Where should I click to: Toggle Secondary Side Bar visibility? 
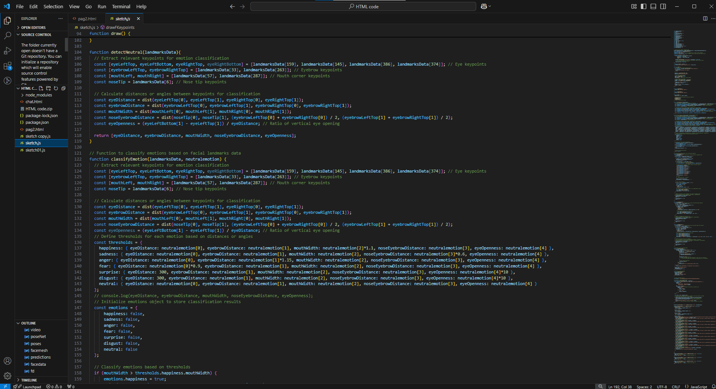pyautogui.click(x=663, y=6)
